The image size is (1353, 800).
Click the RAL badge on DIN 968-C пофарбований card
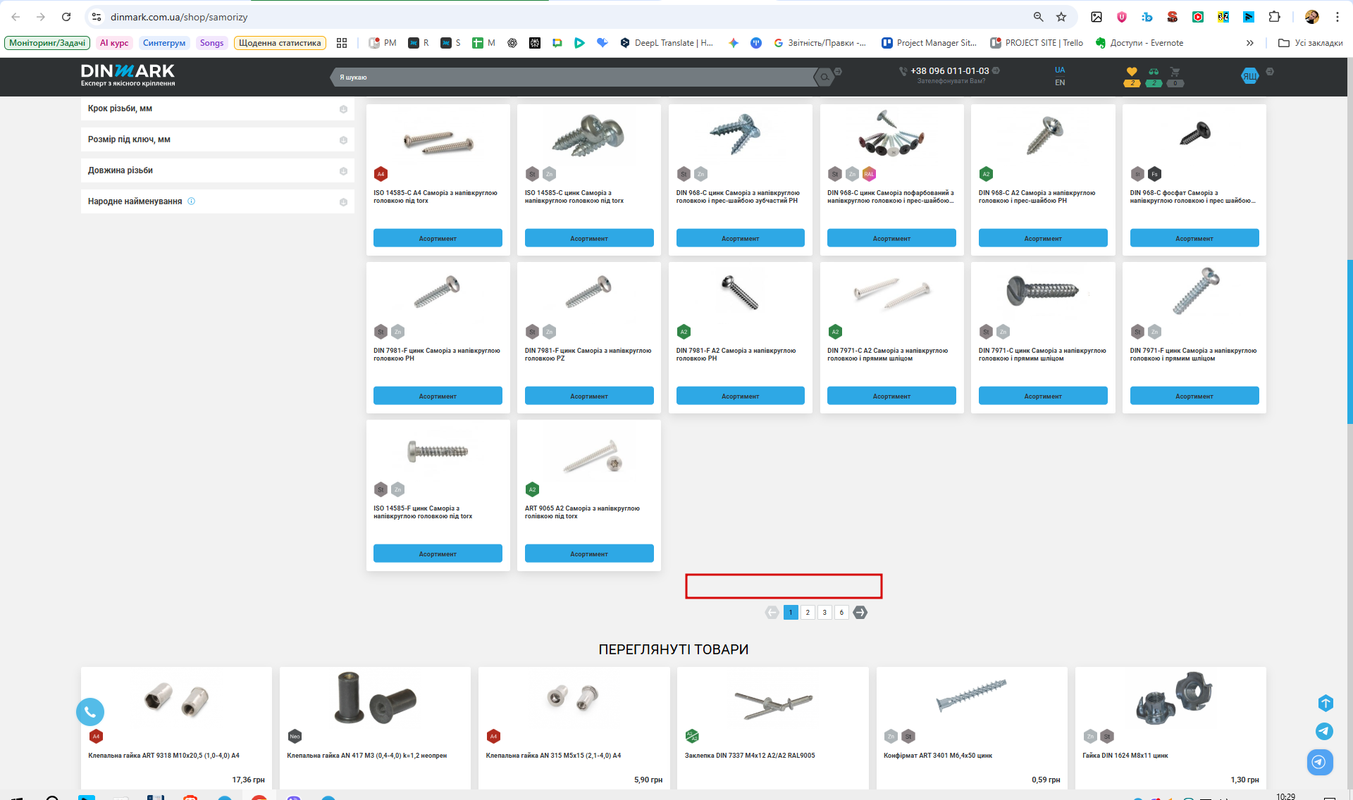869,174
